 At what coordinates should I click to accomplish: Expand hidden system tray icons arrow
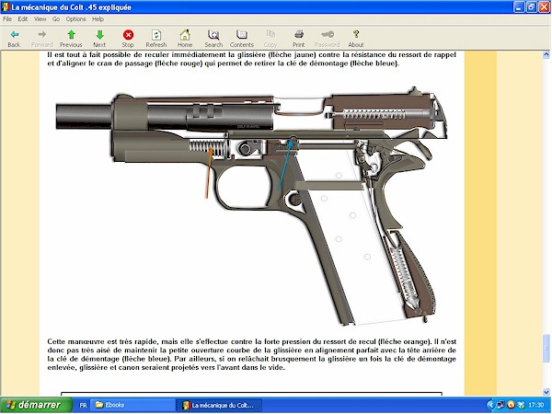[490, 405]
